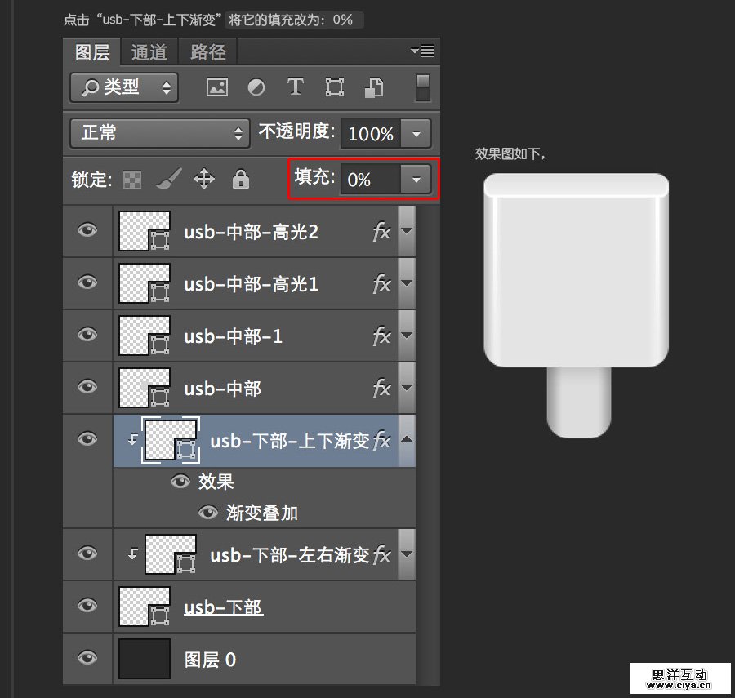Click the smart object filter icon
The height and width of the screenshot is (698, 735).
(x=374, y=87)
